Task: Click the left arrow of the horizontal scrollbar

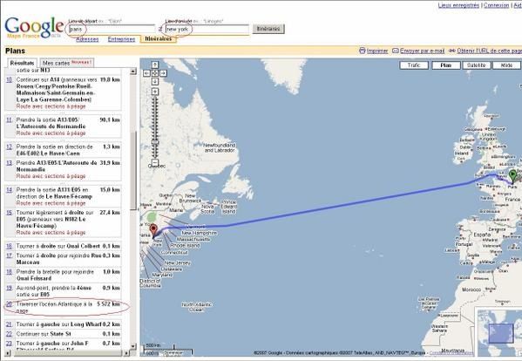Action: 8,353
